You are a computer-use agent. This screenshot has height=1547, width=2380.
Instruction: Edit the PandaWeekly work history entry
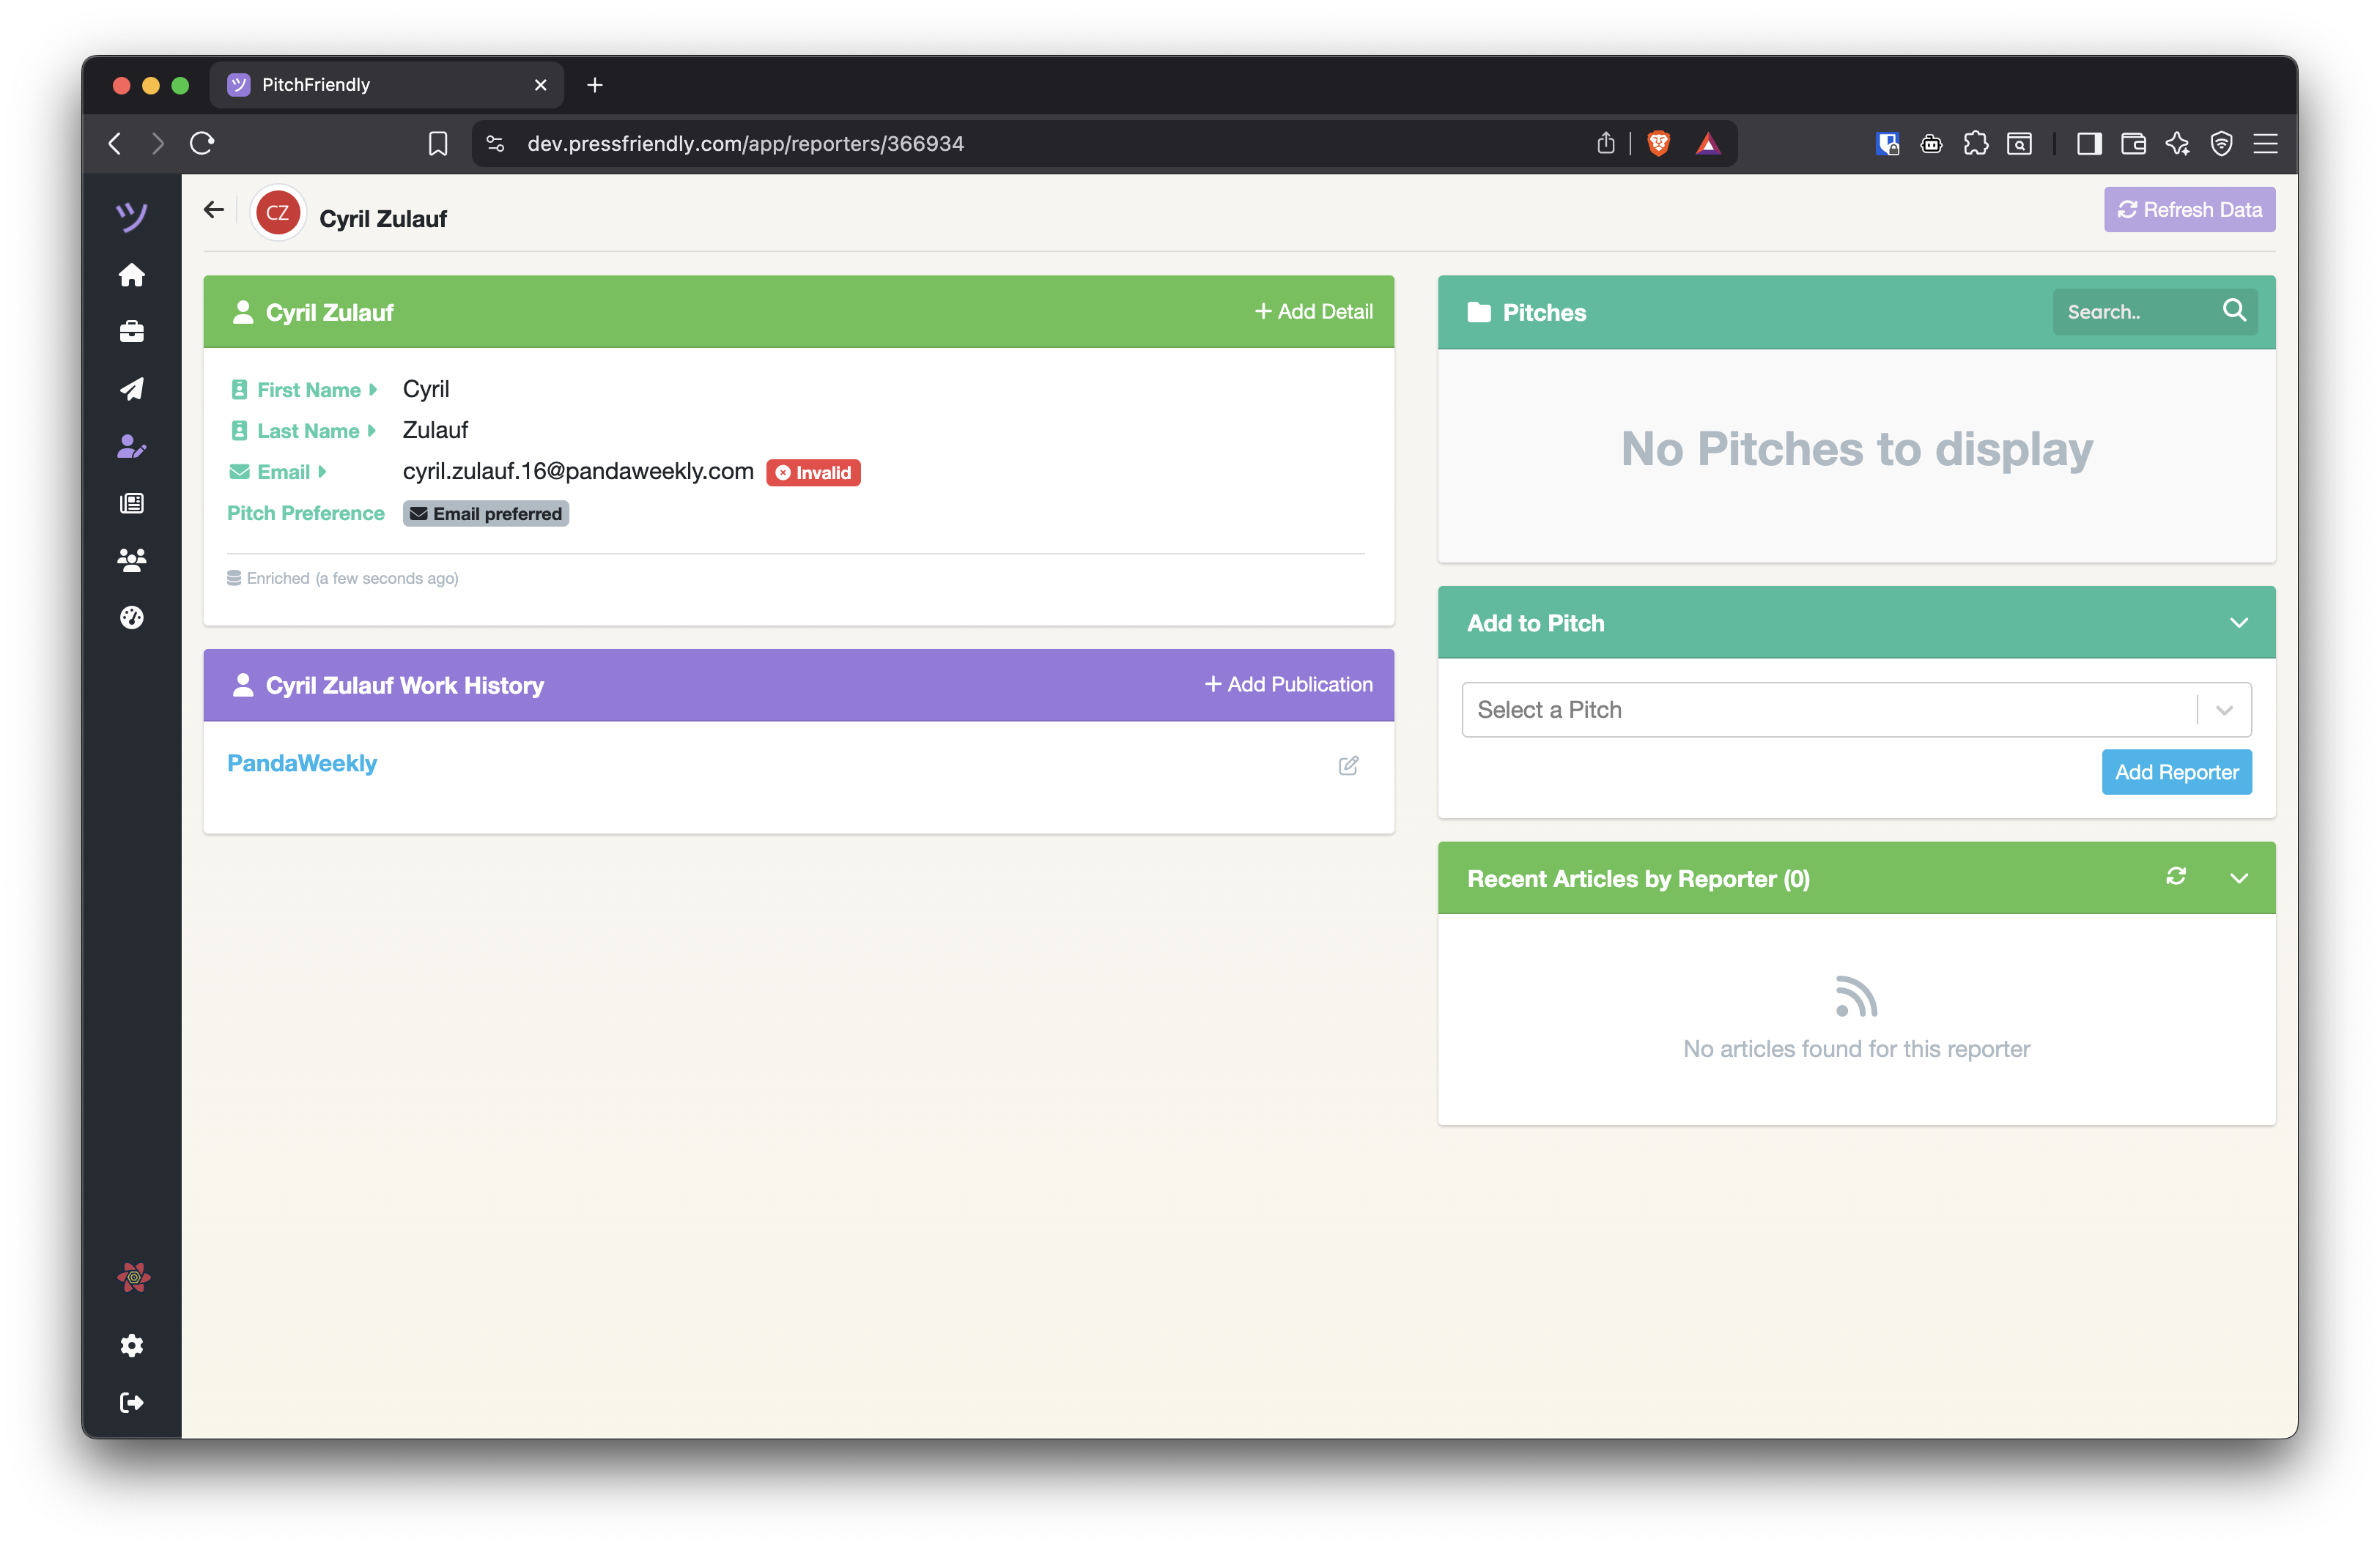(1348, 765)
